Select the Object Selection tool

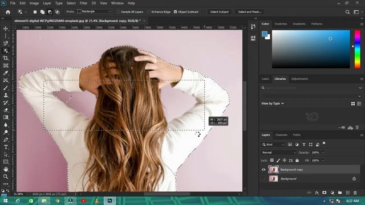point(6,51)
